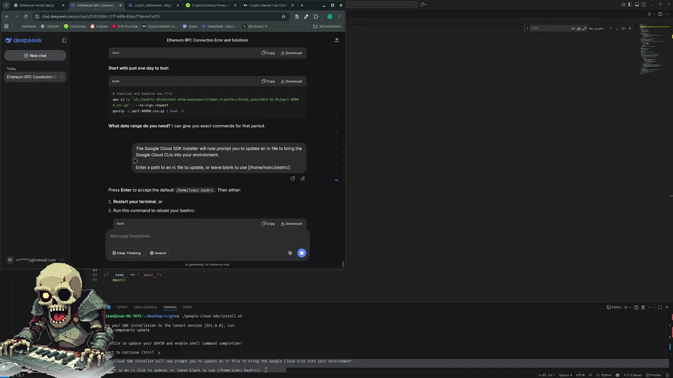The image size is (673, 378).
Task: Switch to OUTPUT panel tab
Action: click(x=122, y=307)
